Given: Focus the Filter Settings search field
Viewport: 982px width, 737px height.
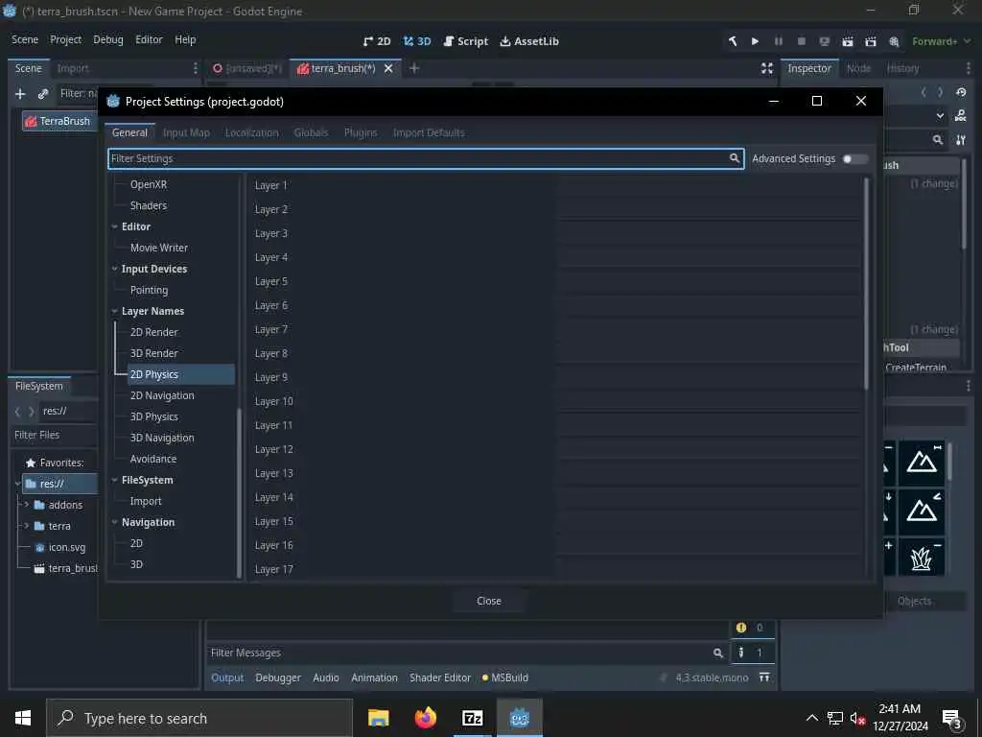Looking at the screenshot, I should click(425, 158).
